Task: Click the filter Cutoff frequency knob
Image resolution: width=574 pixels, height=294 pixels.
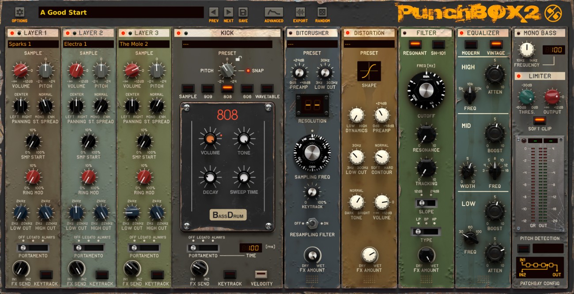Action: coord(426,90)
